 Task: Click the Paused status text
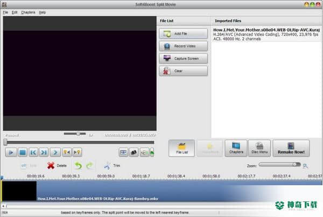[x=12, y=135]
